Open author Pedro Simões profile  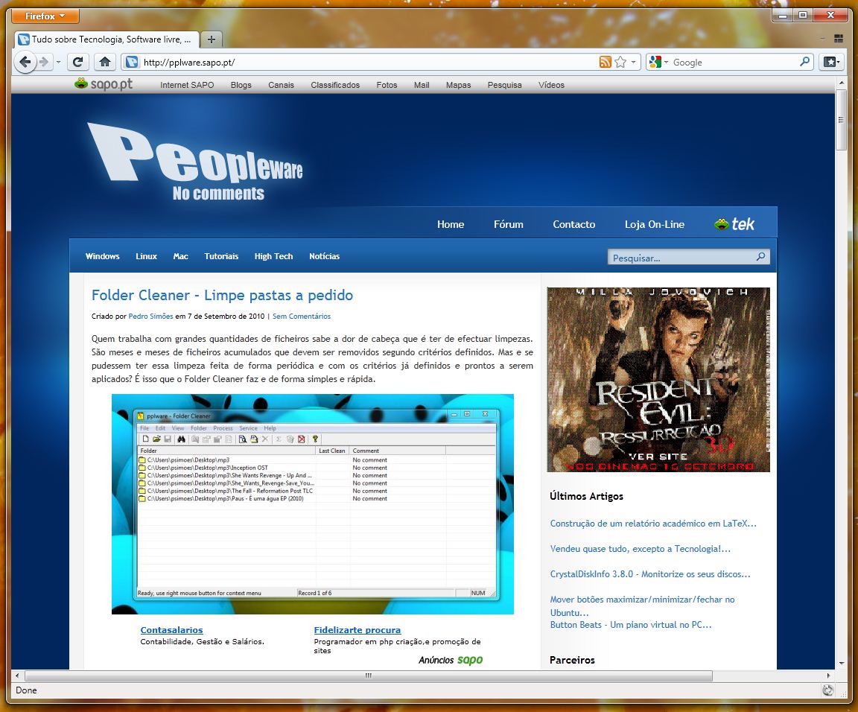(x=150, y=317)
